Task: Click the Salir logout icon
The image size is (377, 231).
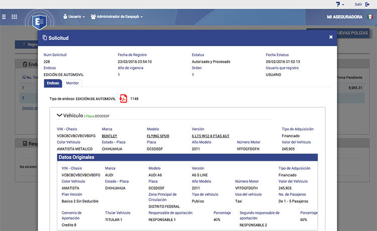Action: pyautogui.click(x=367, y=5)
